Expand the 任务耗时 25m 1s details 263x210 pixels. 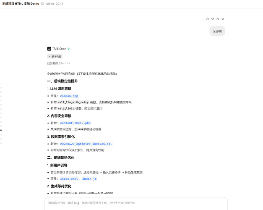coord(59,63)
